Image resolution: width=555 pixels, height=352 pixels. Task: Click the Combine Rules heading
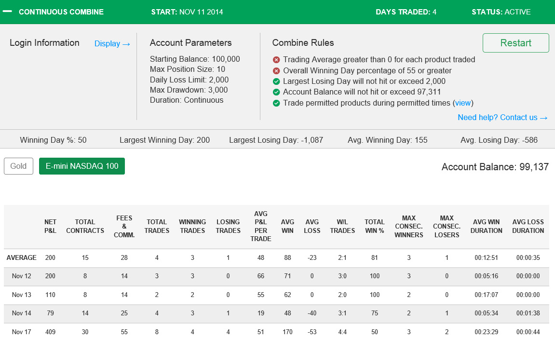[303, 42]
